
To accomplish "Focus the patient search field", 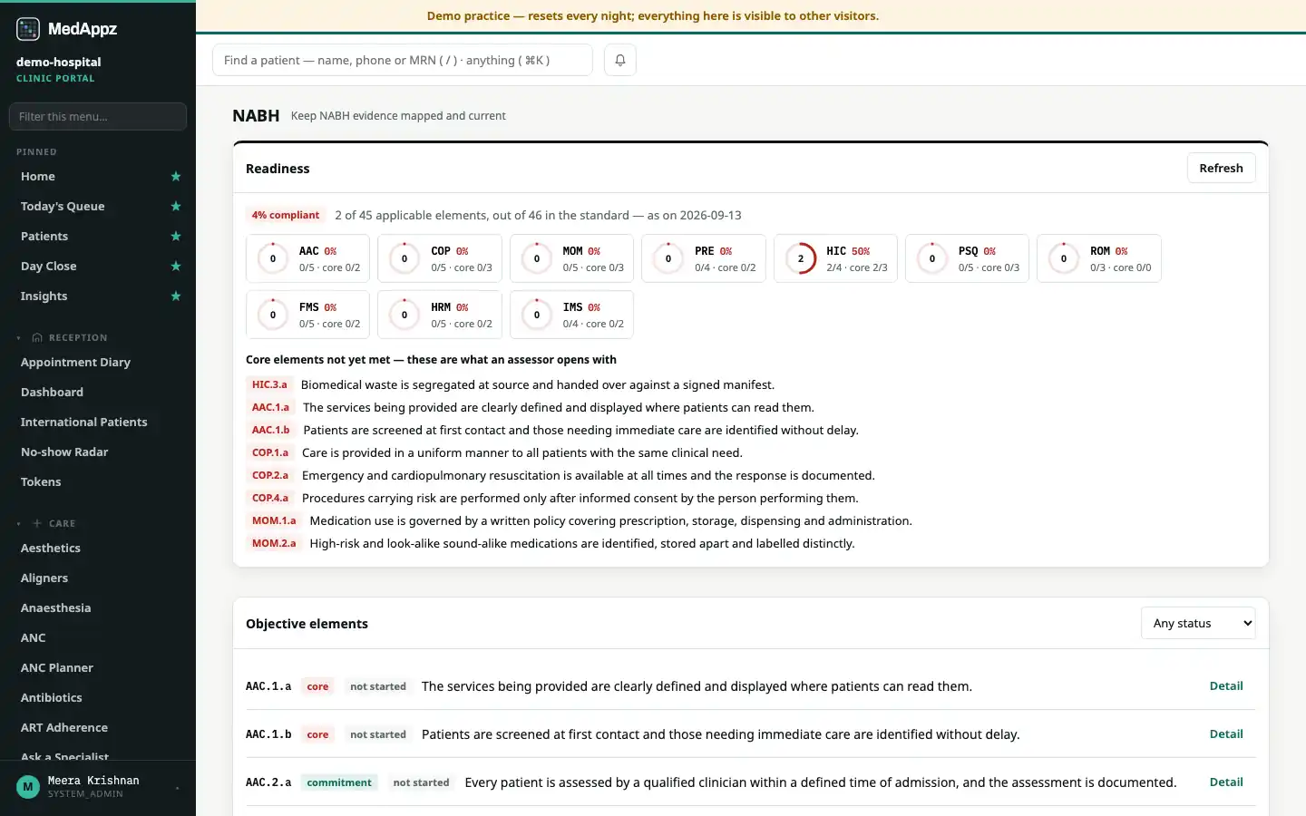I will click(x=402, y=60).
